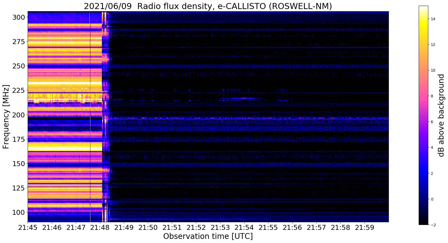Click the 21:53 time tick label
The height and width of the screenshot is (243, 448).
220,227
